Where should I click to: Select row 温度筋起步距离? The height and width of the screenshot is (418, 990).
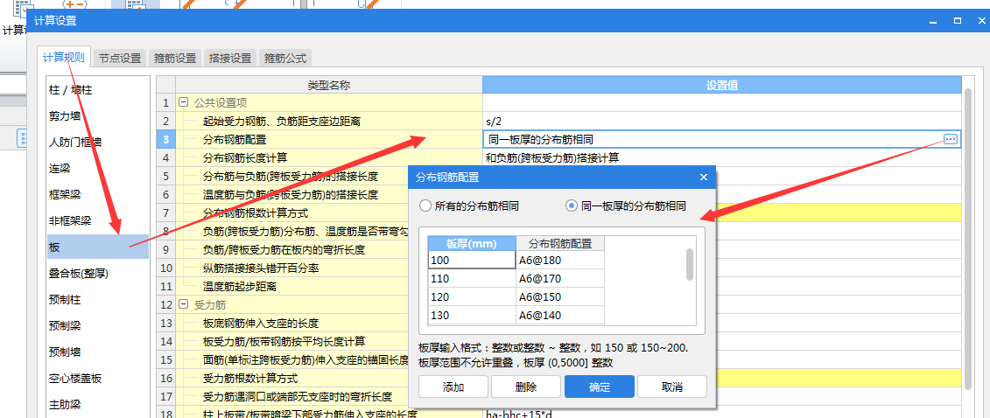pyautogui.click(x=292, y=286)
